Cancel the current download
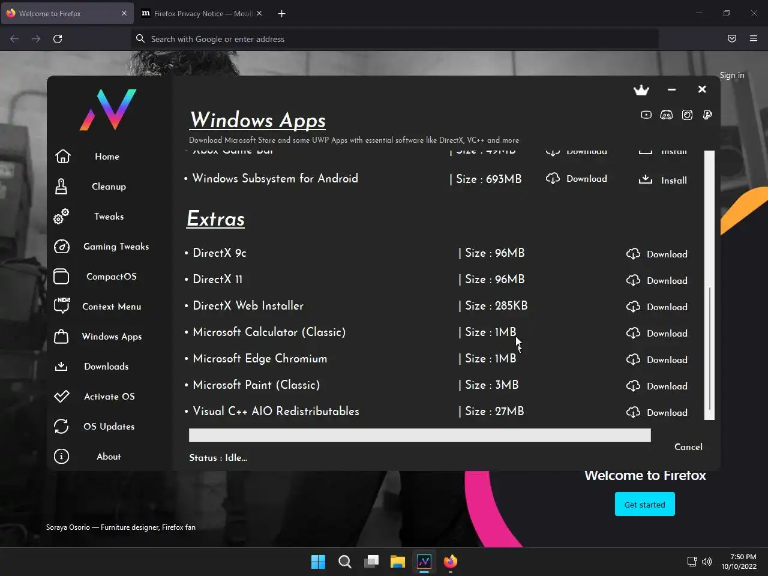 (688, 447)
